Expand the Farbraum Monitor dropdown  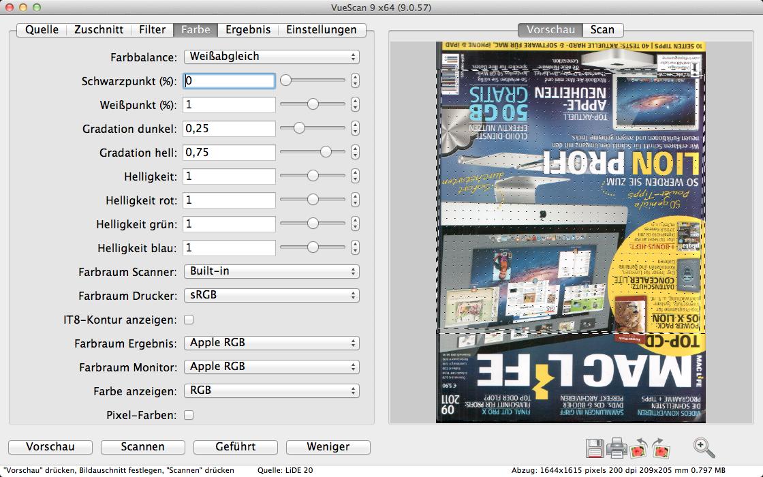(272, 367)
